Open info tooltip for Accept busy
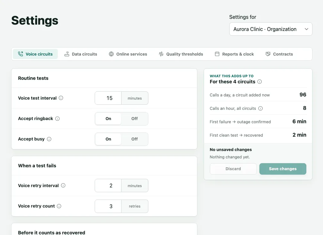 49,139
